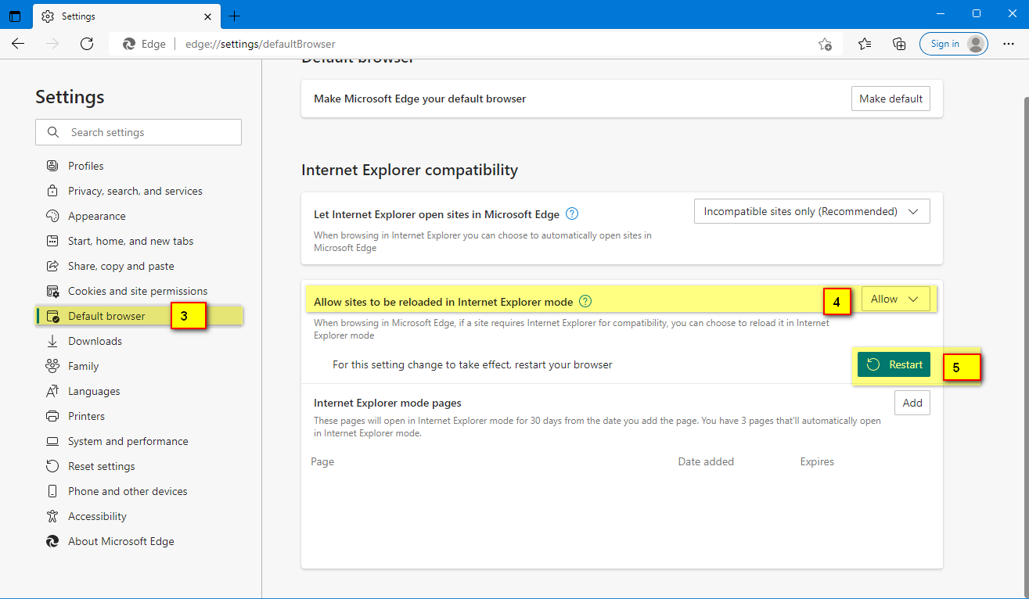1029x599 pixels.
Task: Open Incompatible sites only (Recommended) dropdown
Action: [x=811, y=211]
